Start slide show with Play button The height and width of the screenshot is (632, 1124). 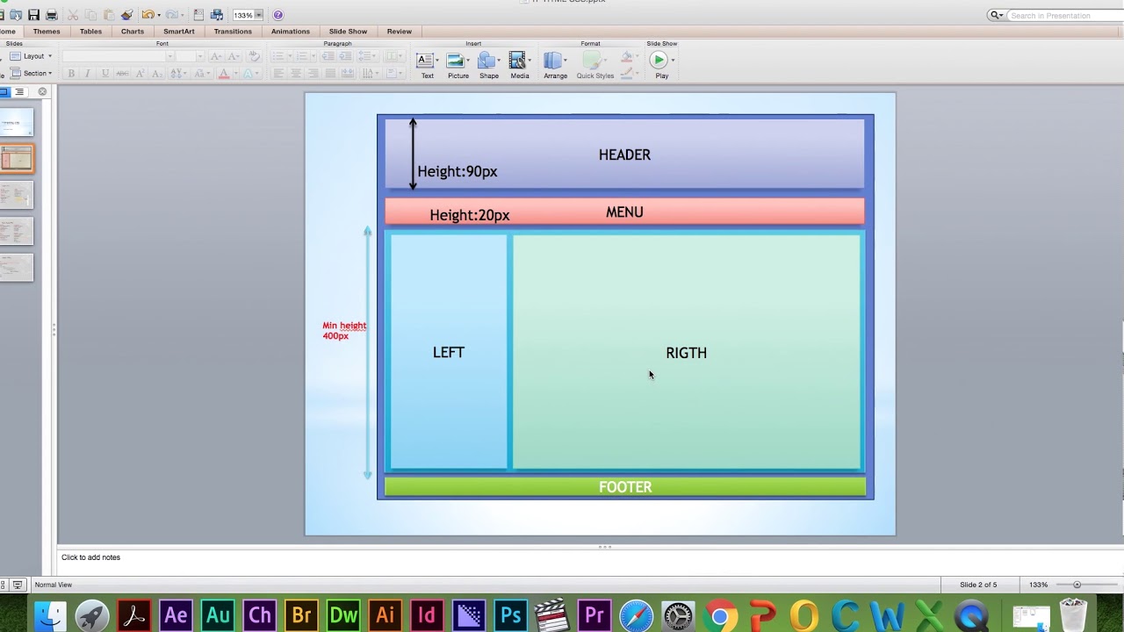click(x=659, y=60)
